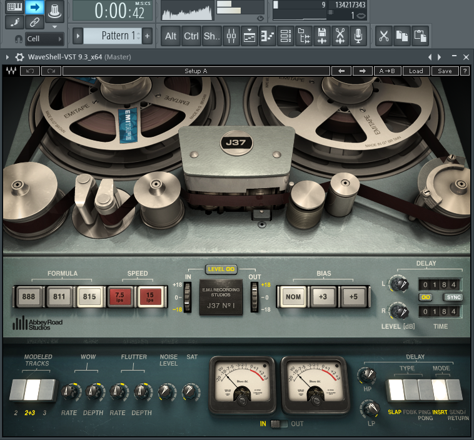Screen dimensions: 474x440
Task: Click the Cut scissors icon in toolbar
Action: pyautogui.click(x=384, y=36)
